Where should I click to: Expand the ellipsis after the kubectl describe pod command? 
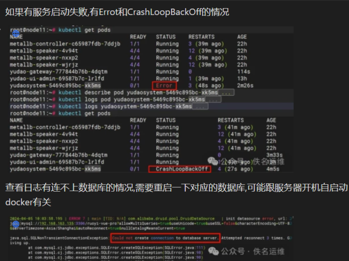226,93
